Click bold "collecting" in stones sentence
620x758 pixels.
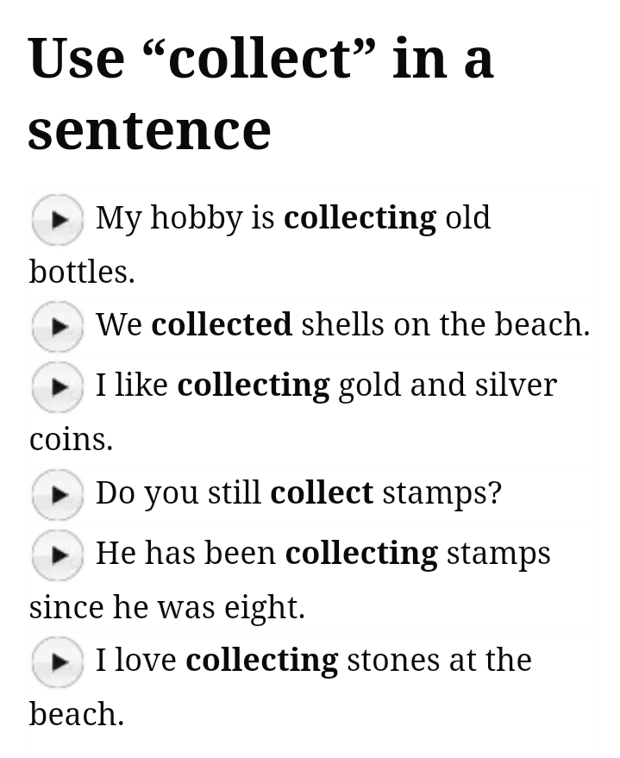click(262, 660)
